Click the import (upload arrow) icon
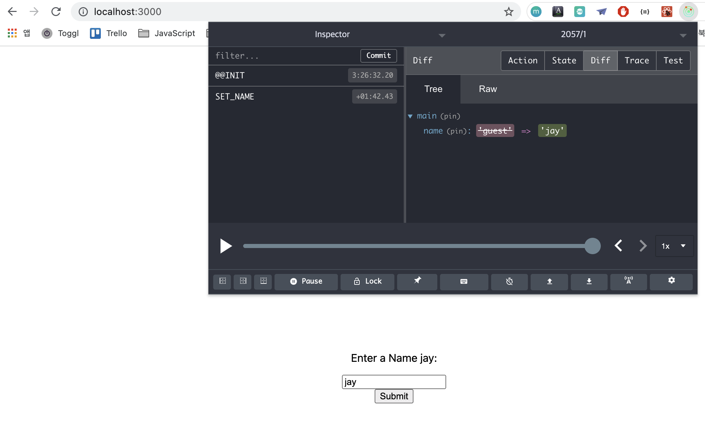The width and height of the screenshot is (705, 432). (549, 281)
